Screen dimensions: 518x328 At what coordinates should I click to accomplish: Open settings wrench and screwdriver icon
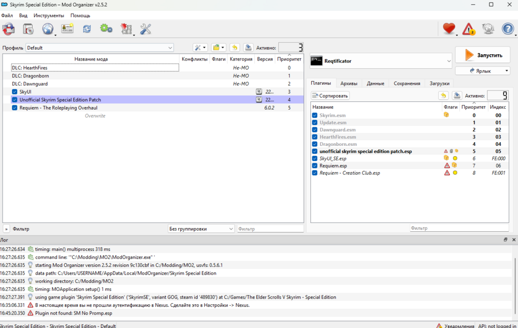point(146,29)
